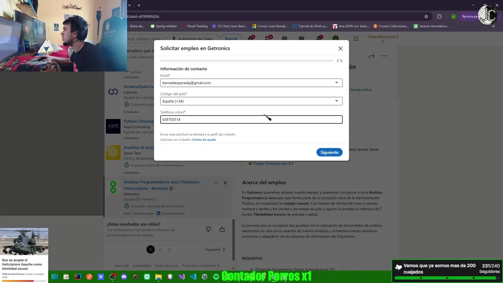Expand the Privacidad y condiciones footer dropdown
Screen dimensions: 503x283
click(201, 266)
